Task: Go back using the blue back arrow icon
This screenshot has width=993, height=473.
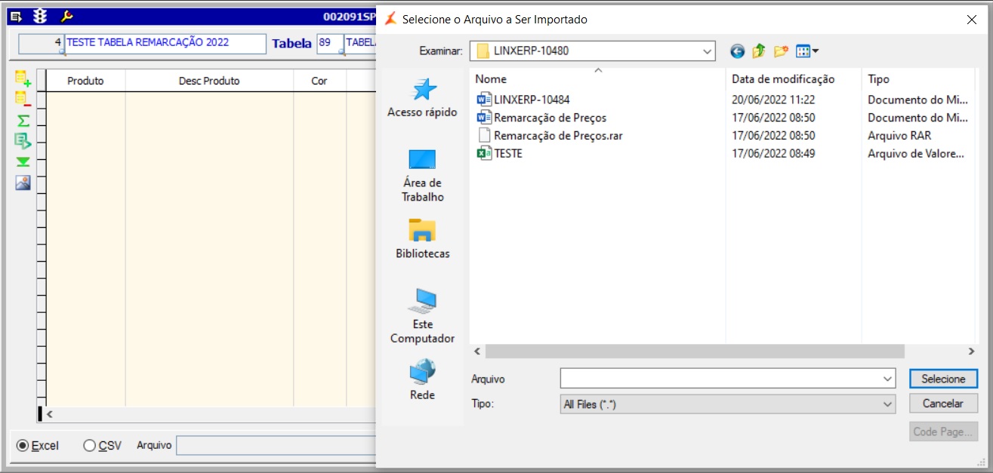Action: click(737, 51)
